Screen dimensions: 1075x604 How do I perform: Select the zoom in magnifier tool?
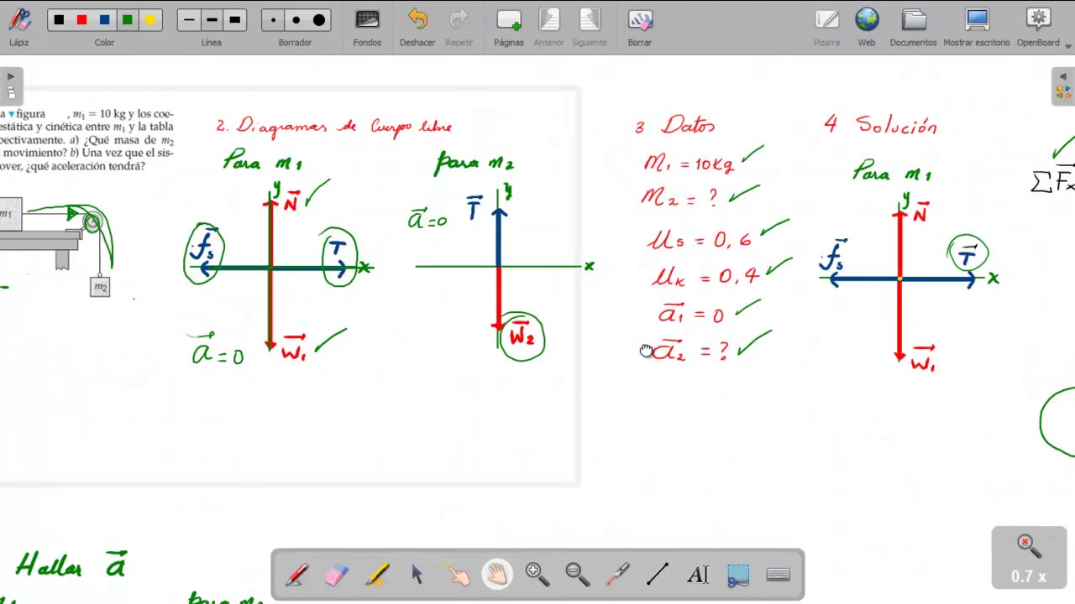pyautogui.click(x=537, y=575)
